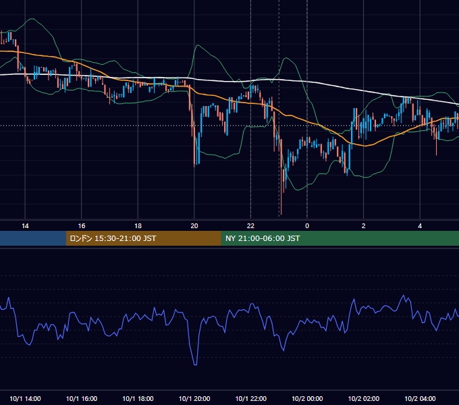The height and width of the screenshot is (405, 459).
Task: Click the 10/2 00:00 date label
Action: pyautogui.click(x=307, y=398)
